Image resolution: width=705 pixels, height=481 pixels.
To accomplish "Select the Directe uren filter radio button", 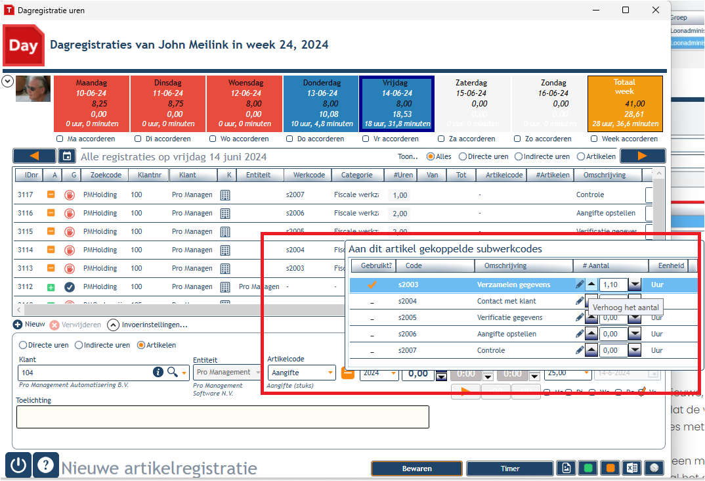I will click(x=463, y=156).
